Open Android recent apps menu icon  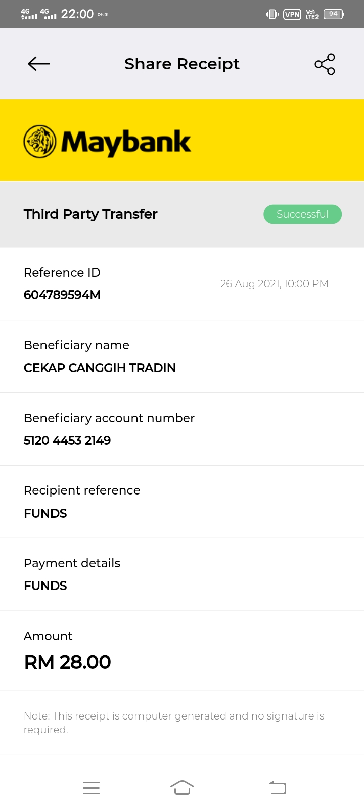point(91,788)
